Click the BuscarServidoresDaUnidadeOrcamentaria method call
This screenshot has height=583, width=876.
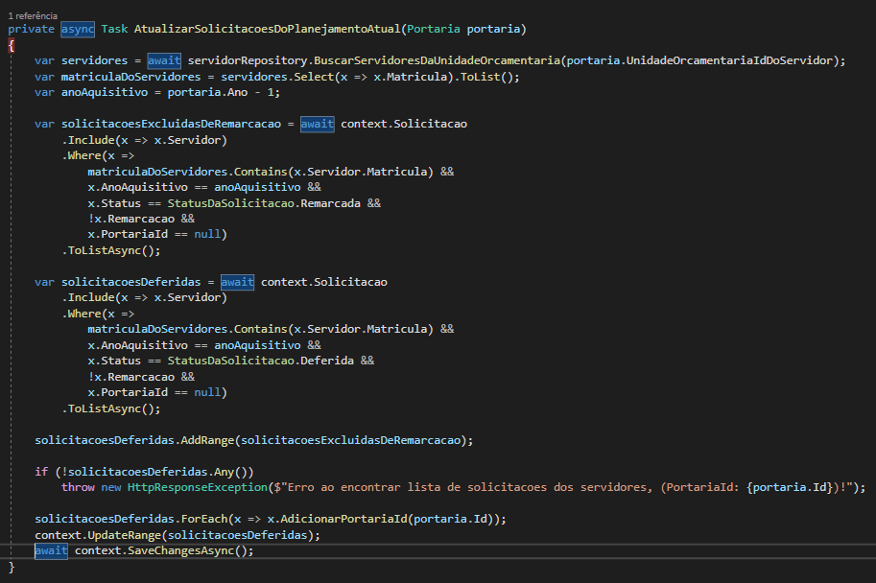tap(437, 60)
